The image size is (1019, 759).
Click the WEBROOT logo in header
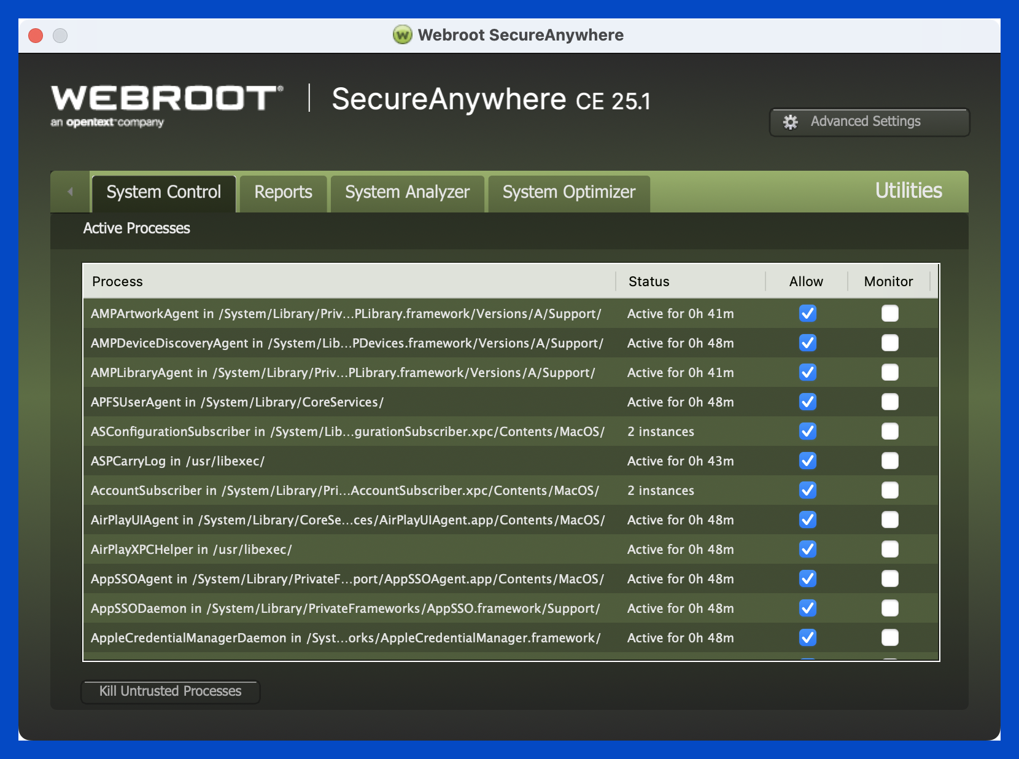(x=166, y=99)
